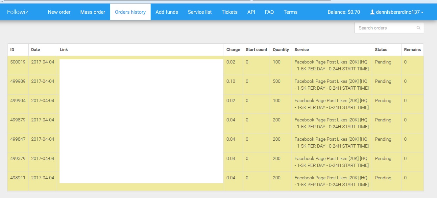Screen dimensions: 437x198
Task: Click the search magnifier icon
Action: [419, 28]
